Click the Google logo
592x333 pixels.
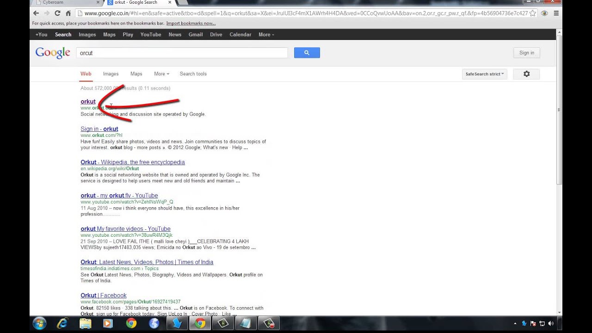53,53
